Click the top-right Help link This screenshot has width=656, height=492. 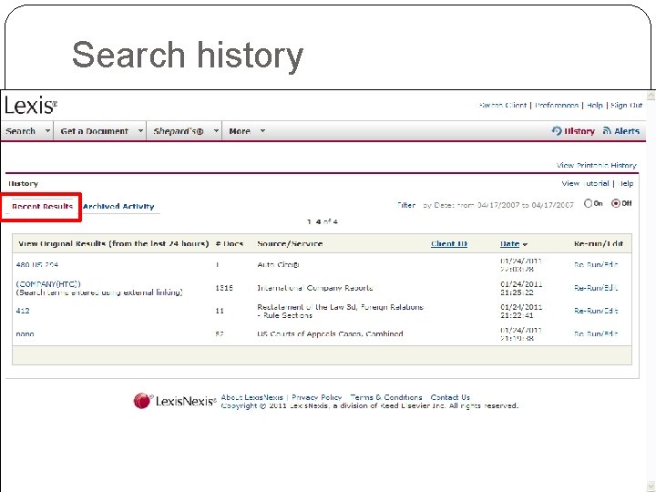point(594,106)
